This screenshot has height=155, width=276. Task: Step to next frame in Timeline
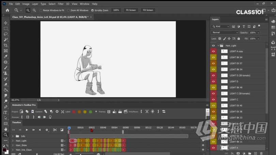[x=33, y=130]
